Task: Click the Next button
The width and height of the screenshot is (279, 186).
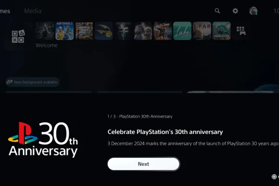Action: click(144, 164)
